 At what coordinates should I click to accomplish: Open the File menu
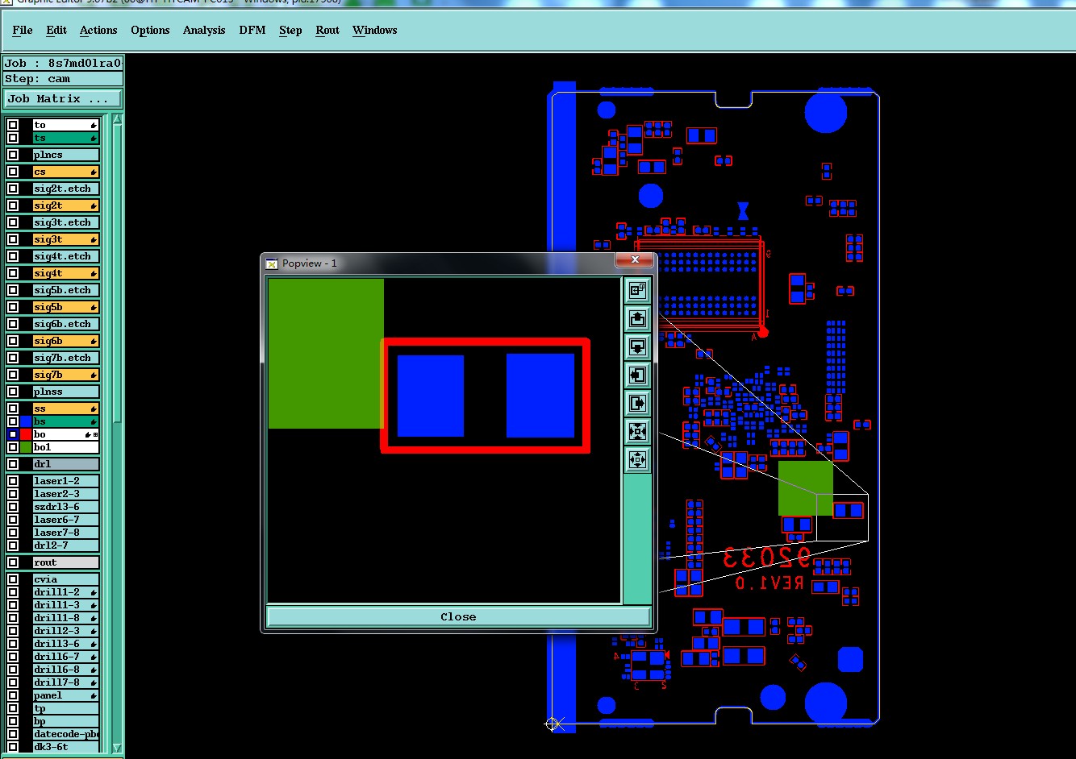point(23,30)
